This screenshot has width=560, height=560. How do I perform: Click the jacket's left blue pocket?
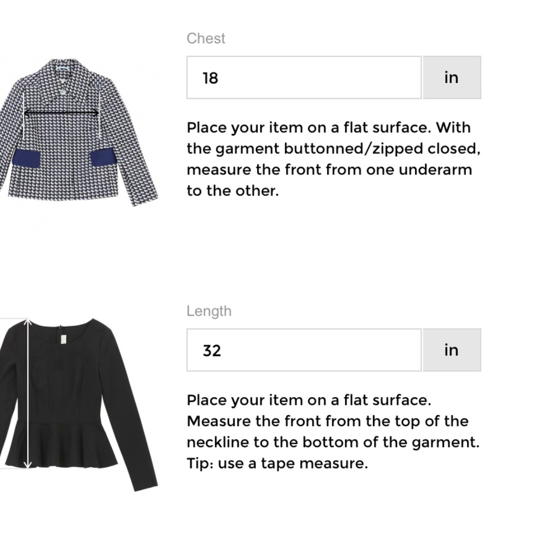click(x=27, y=158)
